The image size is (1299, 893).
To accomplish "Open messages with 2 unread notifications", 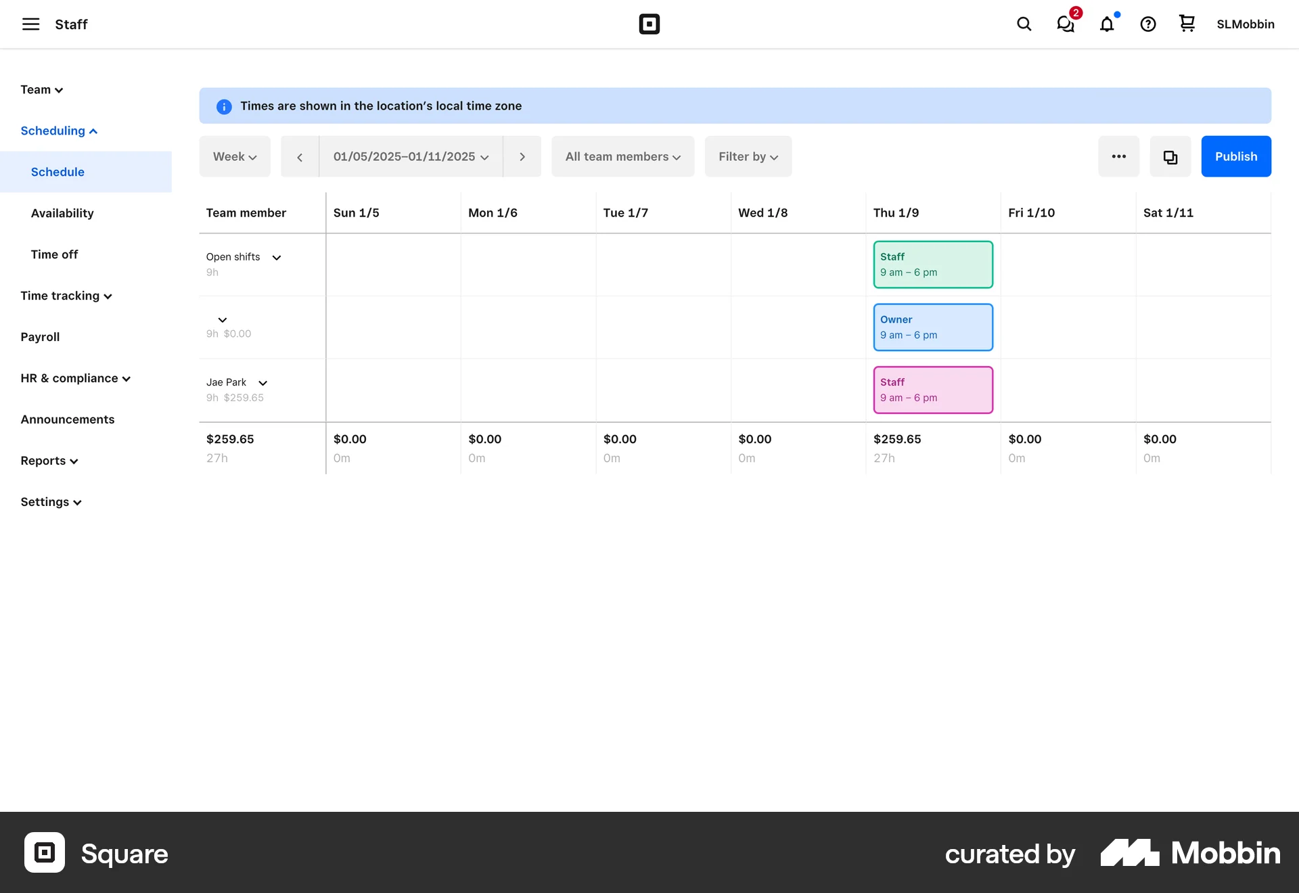I will 1065,24.
